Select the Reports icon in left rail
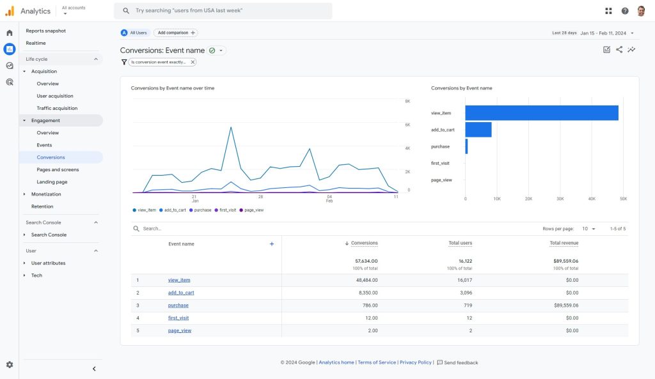 click(9, 49)
